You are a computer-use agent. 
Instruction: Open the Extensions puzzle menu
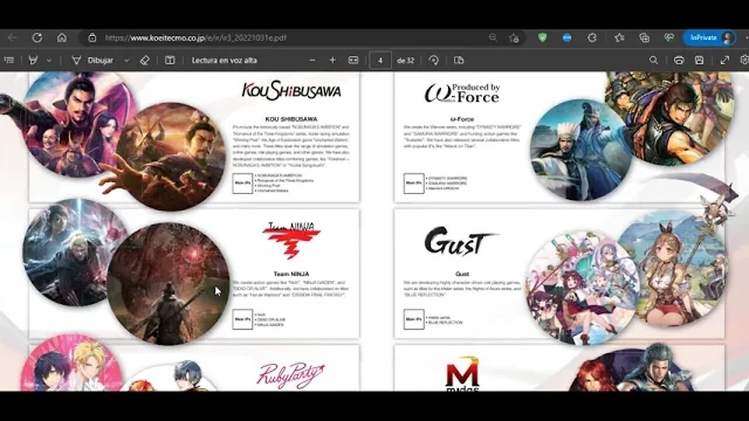[592, 37]
